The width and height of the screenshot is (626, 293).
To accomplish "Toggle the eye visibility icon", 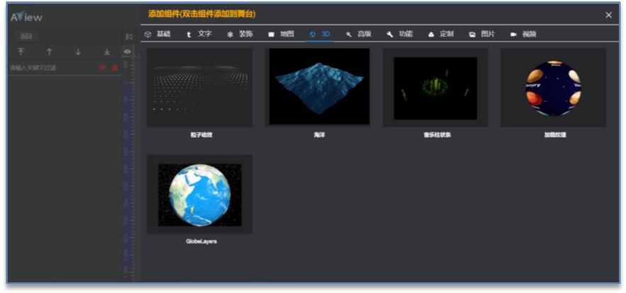I will (x=127, y=52).
